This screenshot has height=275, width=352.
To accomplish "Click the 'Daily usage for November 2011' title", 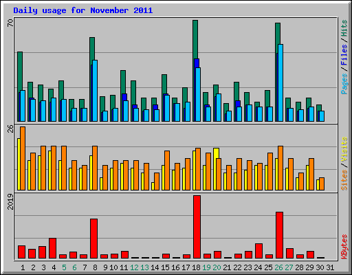I will (x=83, y=10).
